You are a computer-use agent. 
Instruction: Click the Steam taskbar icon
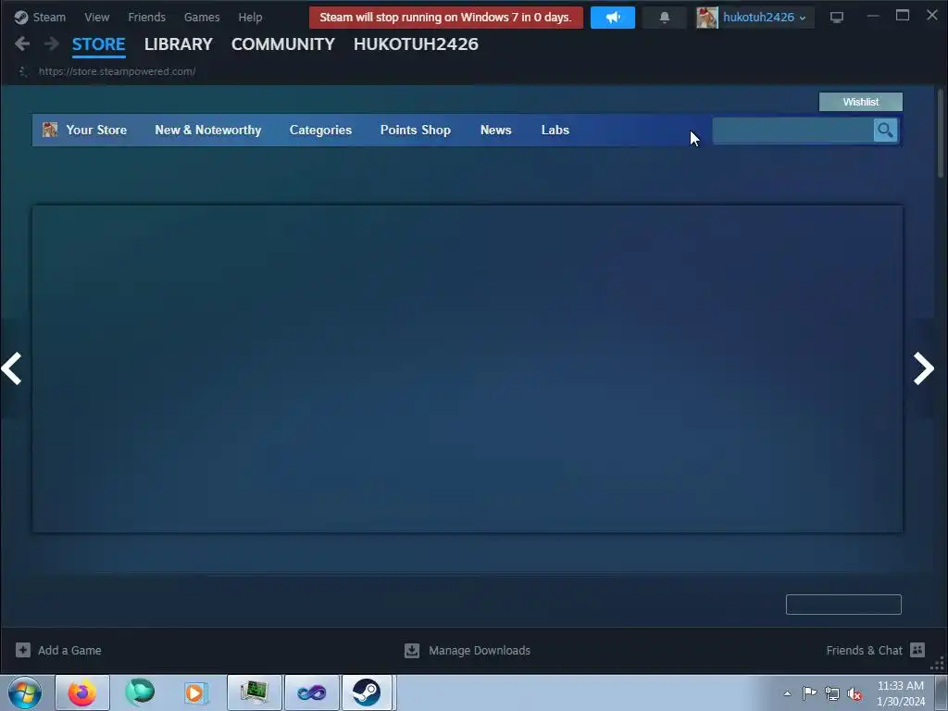click(367, 692)
